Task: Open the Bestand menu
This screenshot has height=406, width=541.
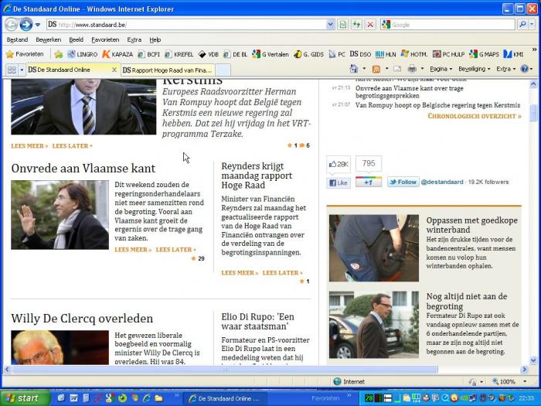Action: click(x=17, y=39)
